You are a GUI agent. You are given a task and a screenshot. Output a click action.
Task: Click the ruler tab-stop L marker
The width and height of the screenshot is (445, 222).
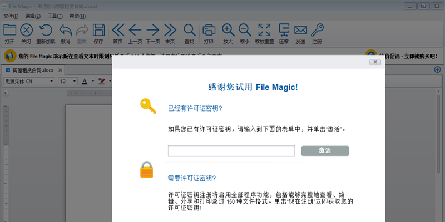click(6, 93)
